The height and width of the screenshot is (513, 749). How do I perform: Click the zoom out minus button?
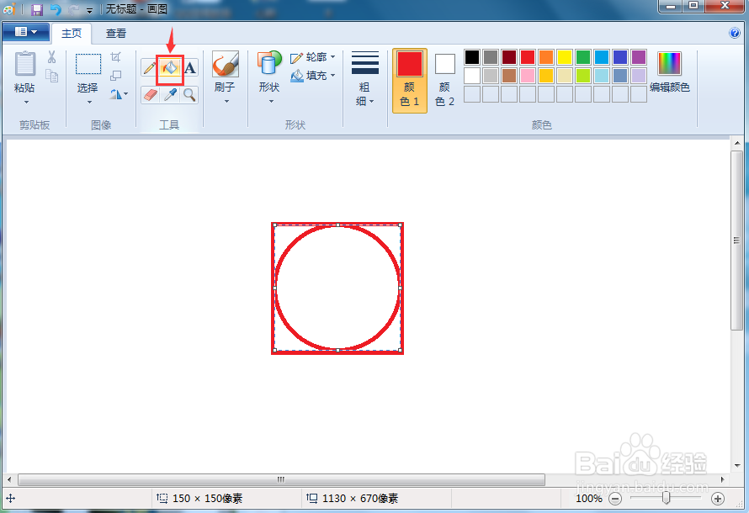click(x=615, y=500)
